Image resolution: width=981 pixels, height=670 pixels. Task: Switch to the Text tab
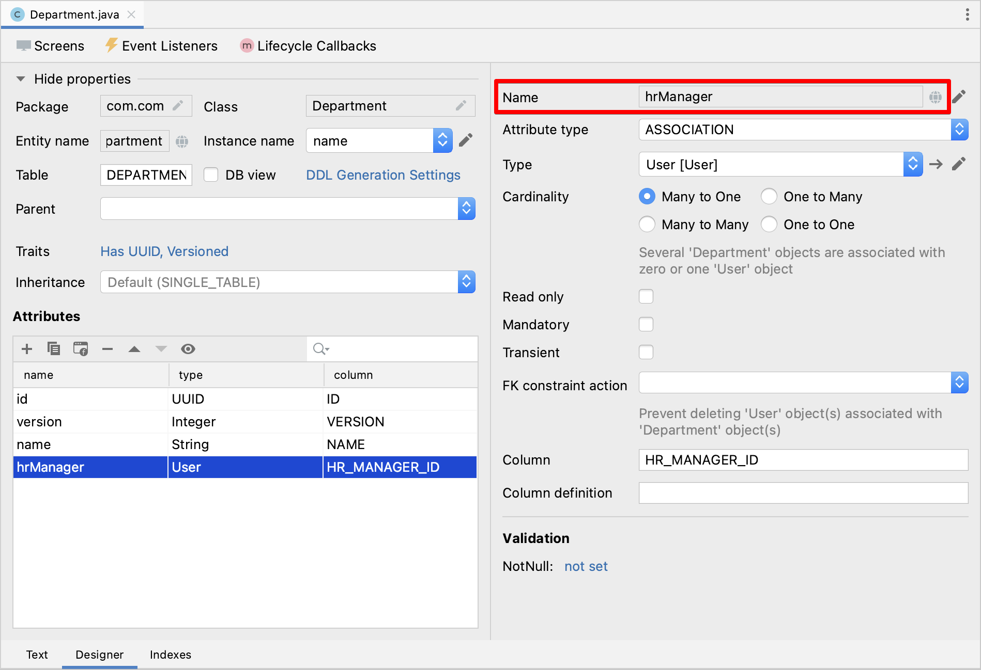(37, 655)
